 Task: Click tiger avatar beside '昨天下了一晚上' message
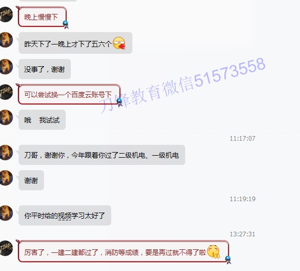(6, 40)
